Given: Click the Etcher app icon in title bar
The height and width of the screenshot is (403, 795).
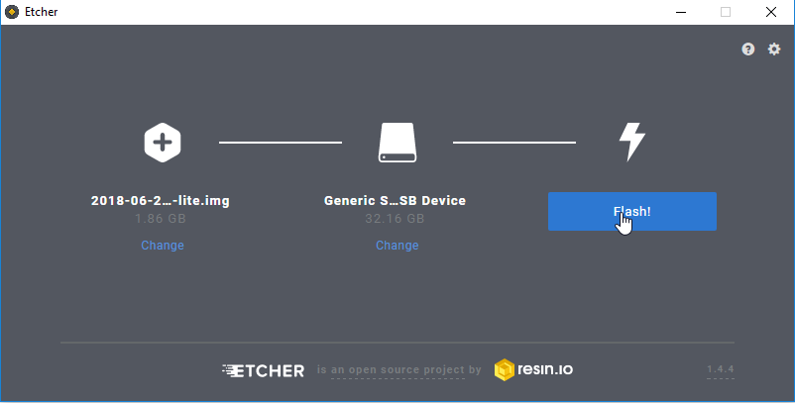Looking at the screenshot, I should click(12, 12).
